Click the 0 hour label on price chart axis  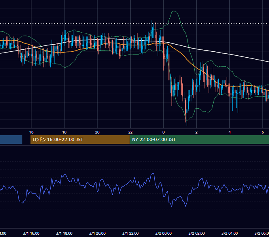pyautogui.click(x=163, y=132)
